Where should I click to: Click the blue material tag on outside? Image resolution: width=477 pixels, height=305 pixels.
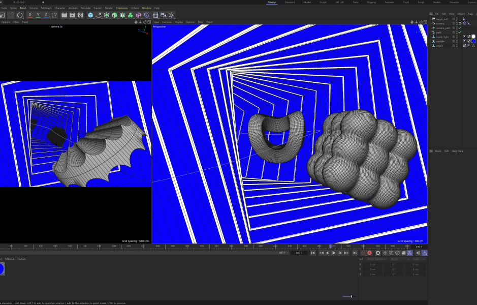tap(473, 41)
